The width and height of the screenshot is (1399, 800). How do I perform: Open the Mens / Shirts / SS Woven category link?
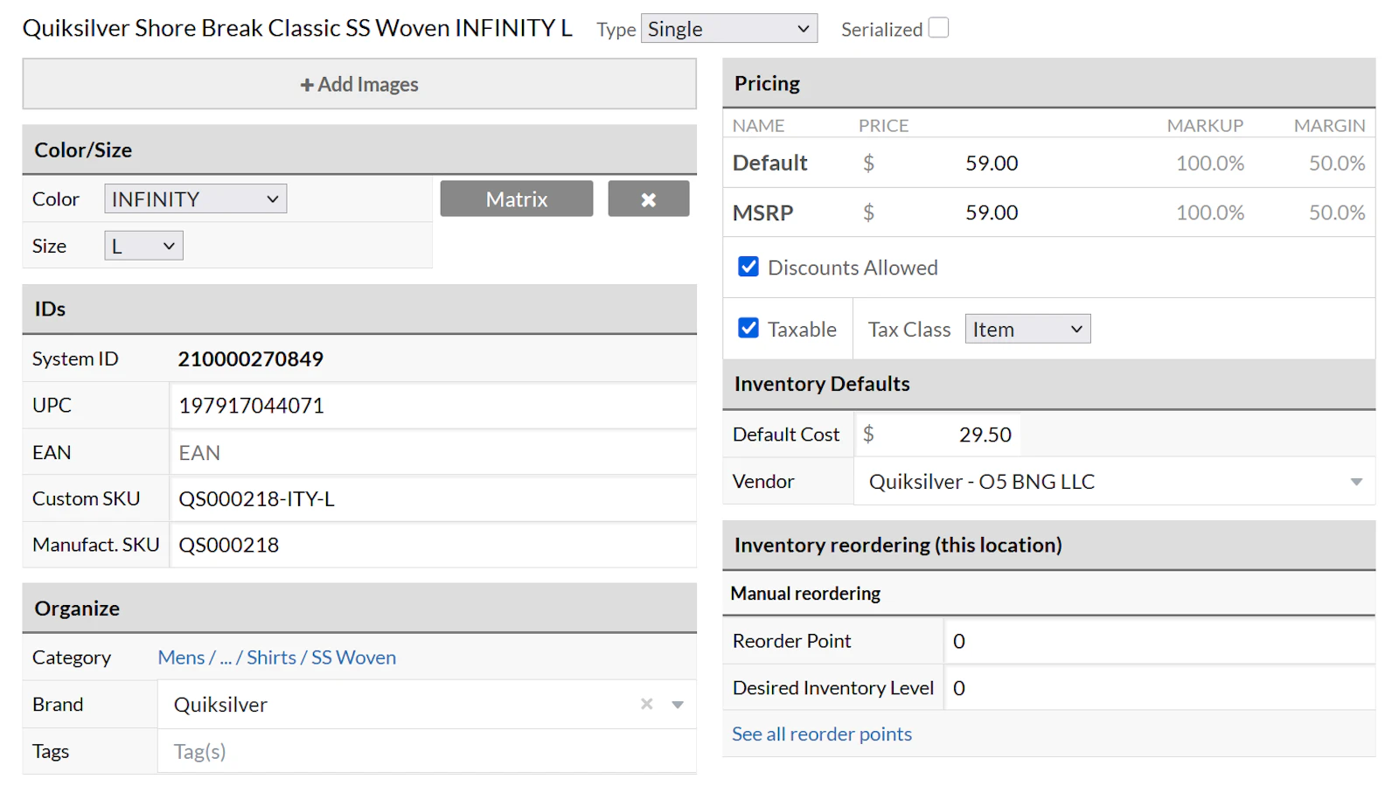(277, 657)
